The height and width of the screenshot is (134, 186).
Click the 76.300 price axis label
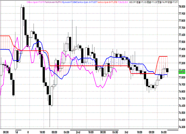tap(182, 127)
